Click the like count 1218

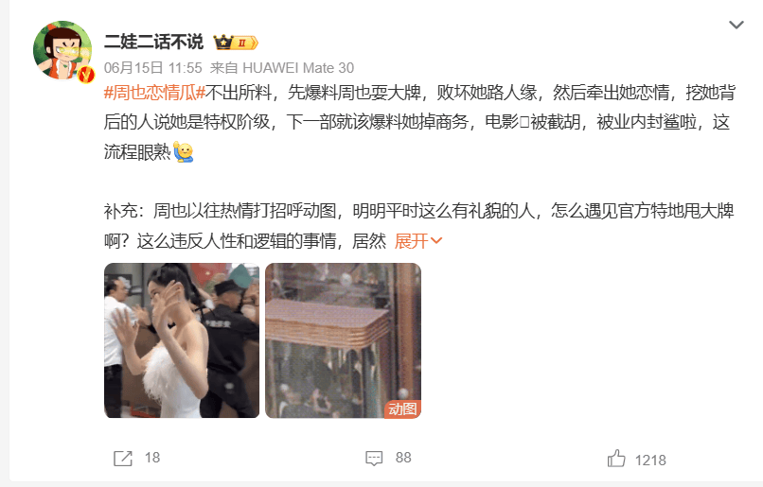(650, 460)
